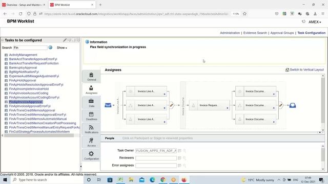This screenshot has width=328, height=184.
Task: Open the Deadlines side tab
Action: [91, 116]
